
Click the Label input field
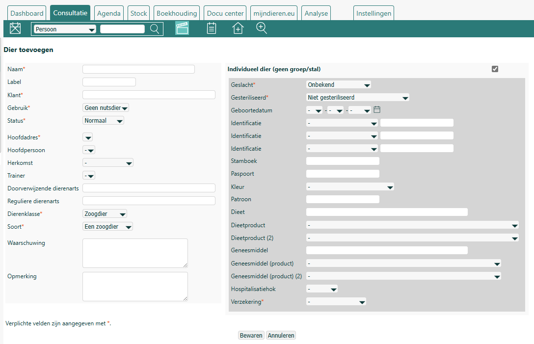[x=109, y=82]
